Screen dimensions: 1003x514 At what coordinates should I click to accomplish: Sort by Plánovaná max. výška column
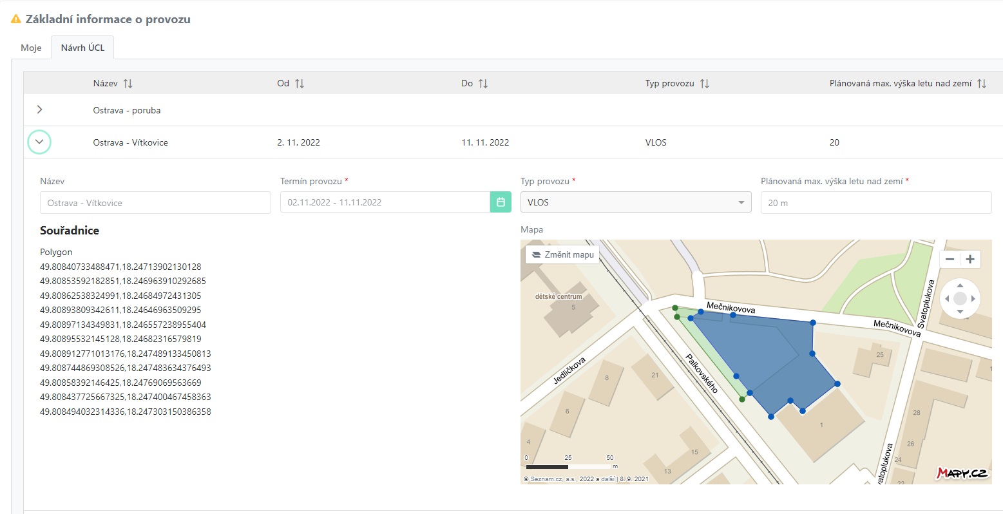tap(982, 84)
